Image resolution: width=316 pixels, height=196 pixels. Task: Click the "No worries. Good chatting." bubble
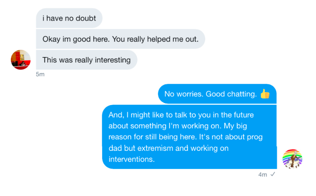click(x=217, y=94)
